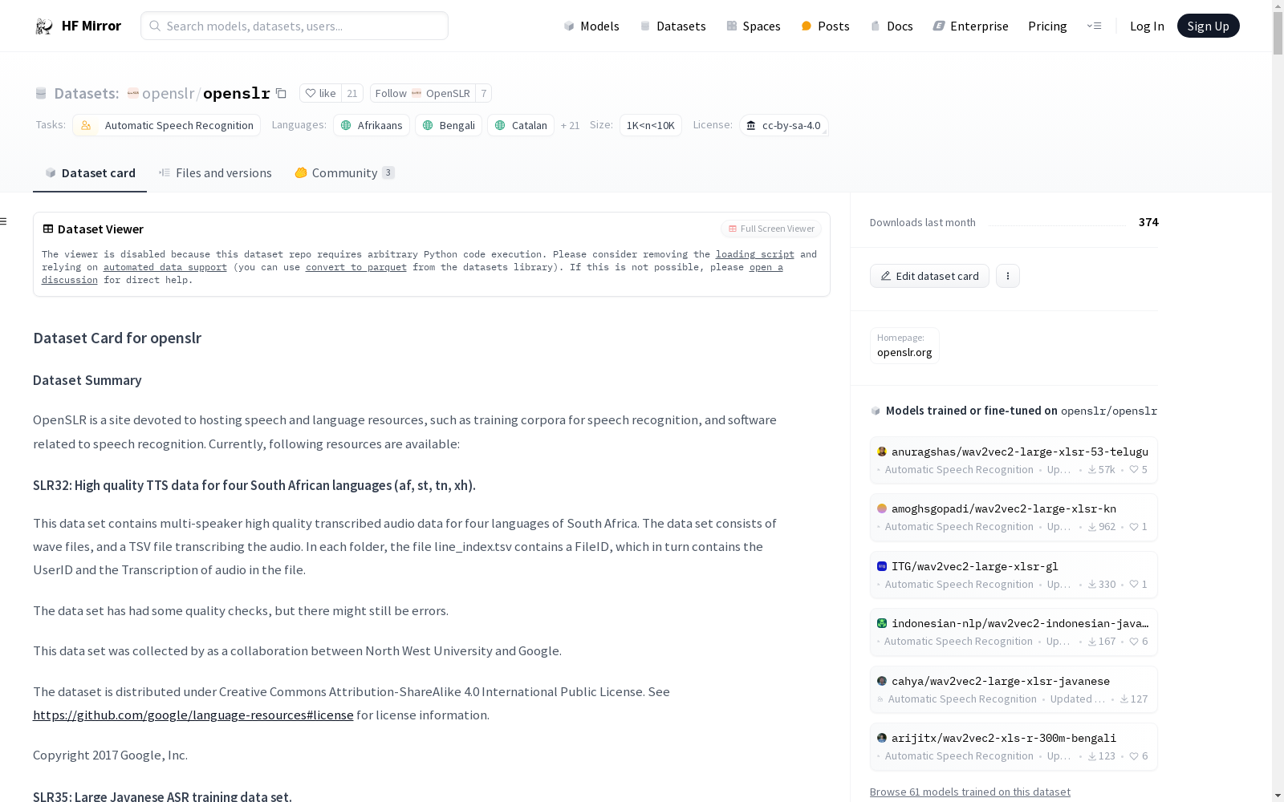1284x802 pixels.
Task: Click the cube icon beside Models trained heading
Action: pyautogui.click(x=876, y=411)
